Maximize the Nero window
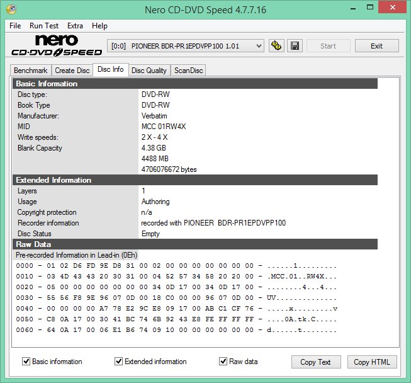 pyautogui.click(x=370, y=8)
